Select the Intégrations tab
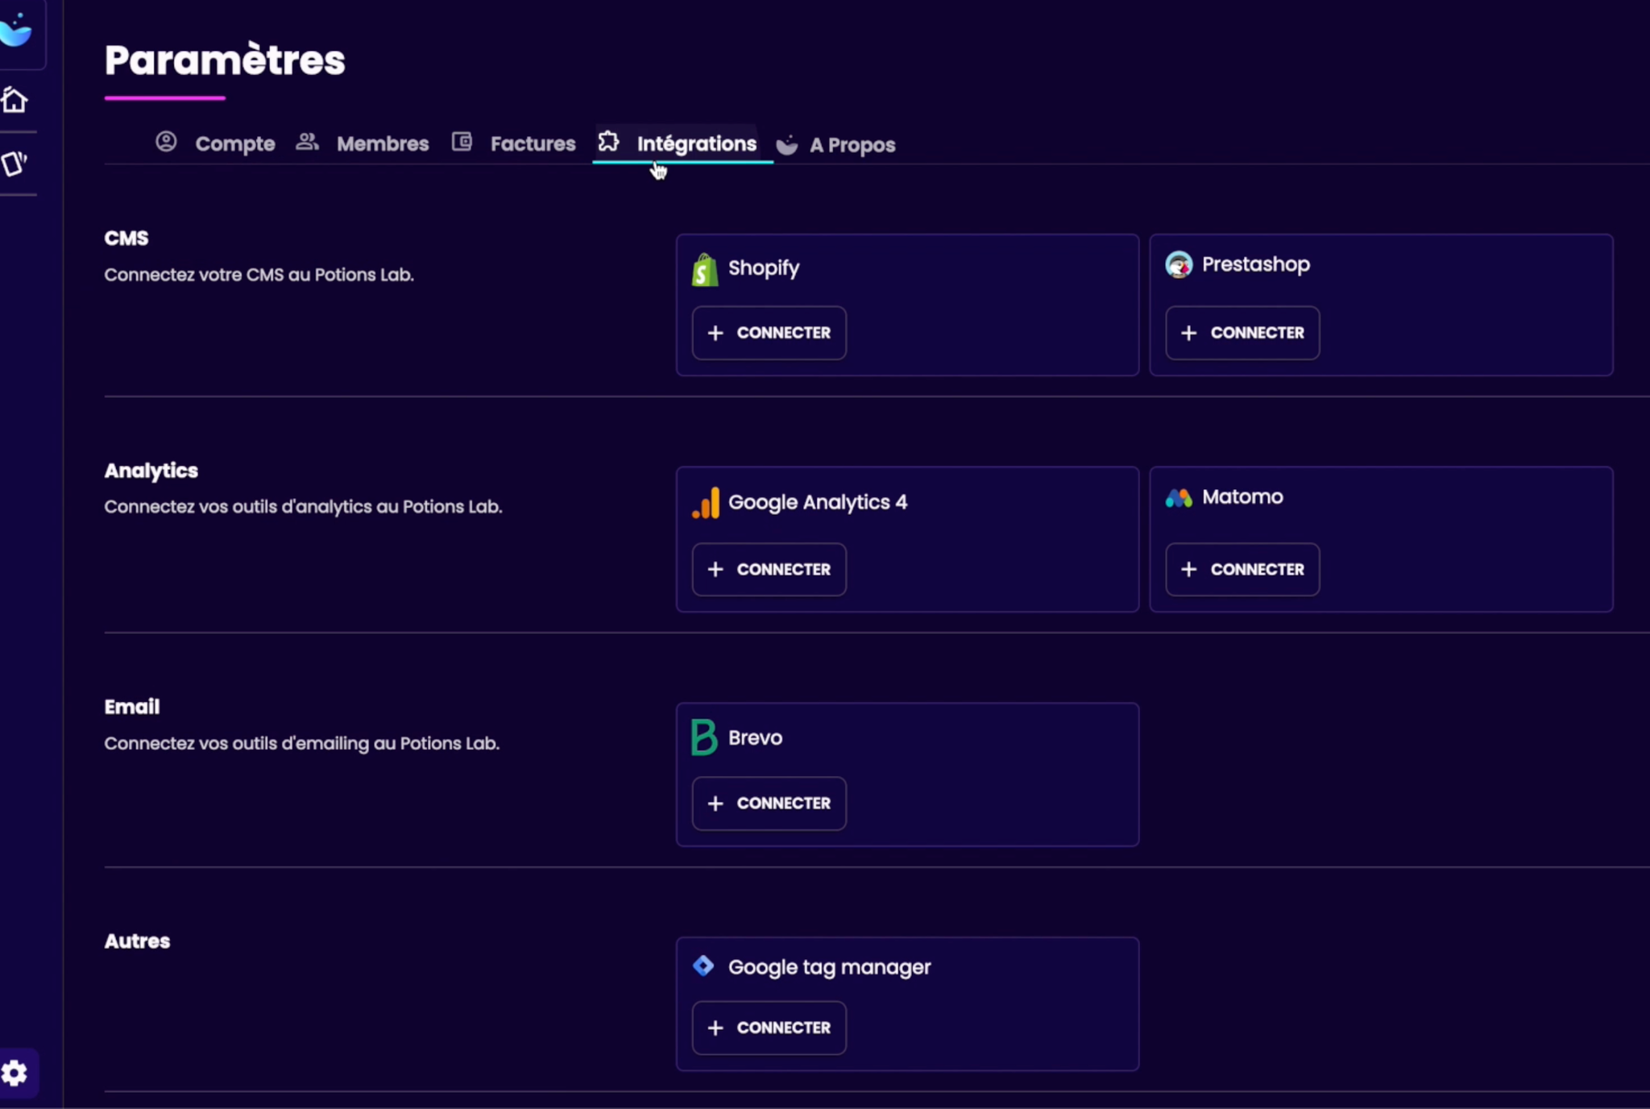Image resolution: width=1650 pixels, height=1109 pixels. 683,143
